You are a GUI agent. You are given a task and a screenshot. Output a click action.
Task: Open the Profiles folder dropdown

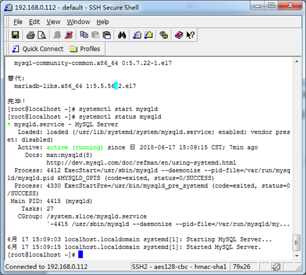(x=85, y=49)
